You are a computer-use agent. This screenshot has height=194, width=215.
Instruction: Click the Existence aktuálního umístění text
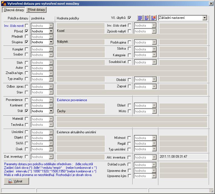pos(76,132)
